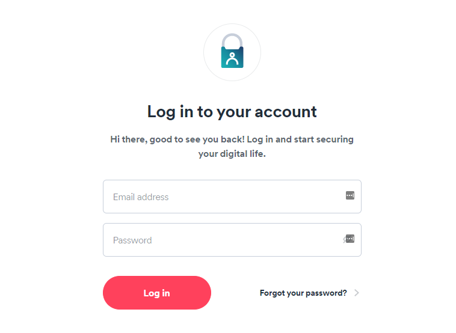Click the chevron arrow beside Forgot your password
The height and width of the screenshot is (333, 456).
(357, 293)
